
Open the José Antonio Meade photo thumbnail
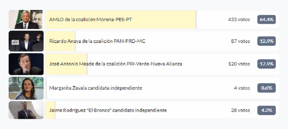tap(26, 64)
